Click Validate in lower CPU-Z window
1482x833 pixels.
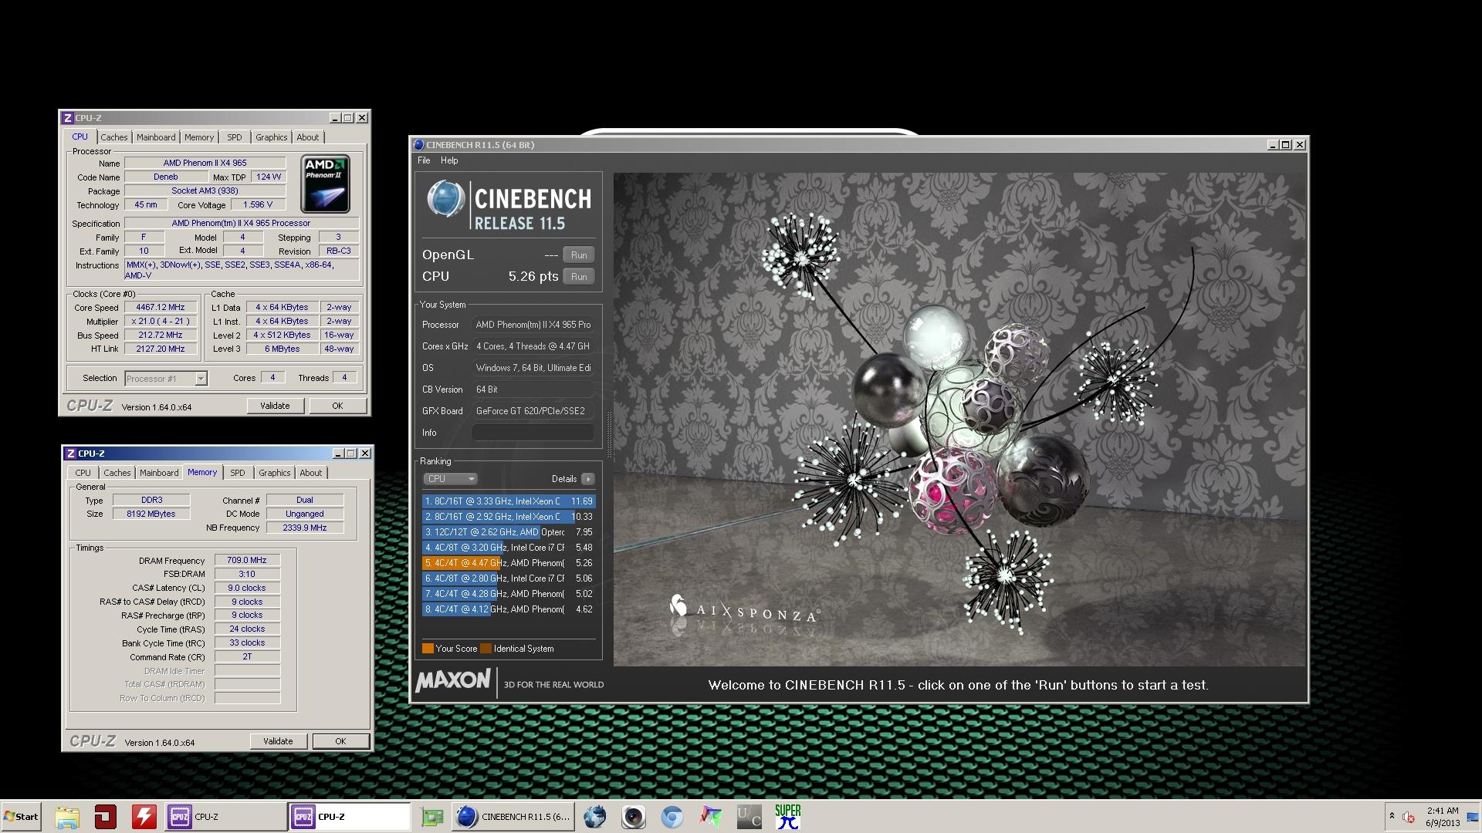pos(279,741)
